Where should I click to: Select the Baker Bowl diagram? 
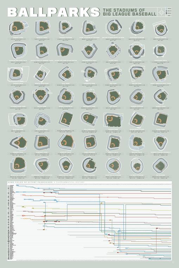coord(66,119)
